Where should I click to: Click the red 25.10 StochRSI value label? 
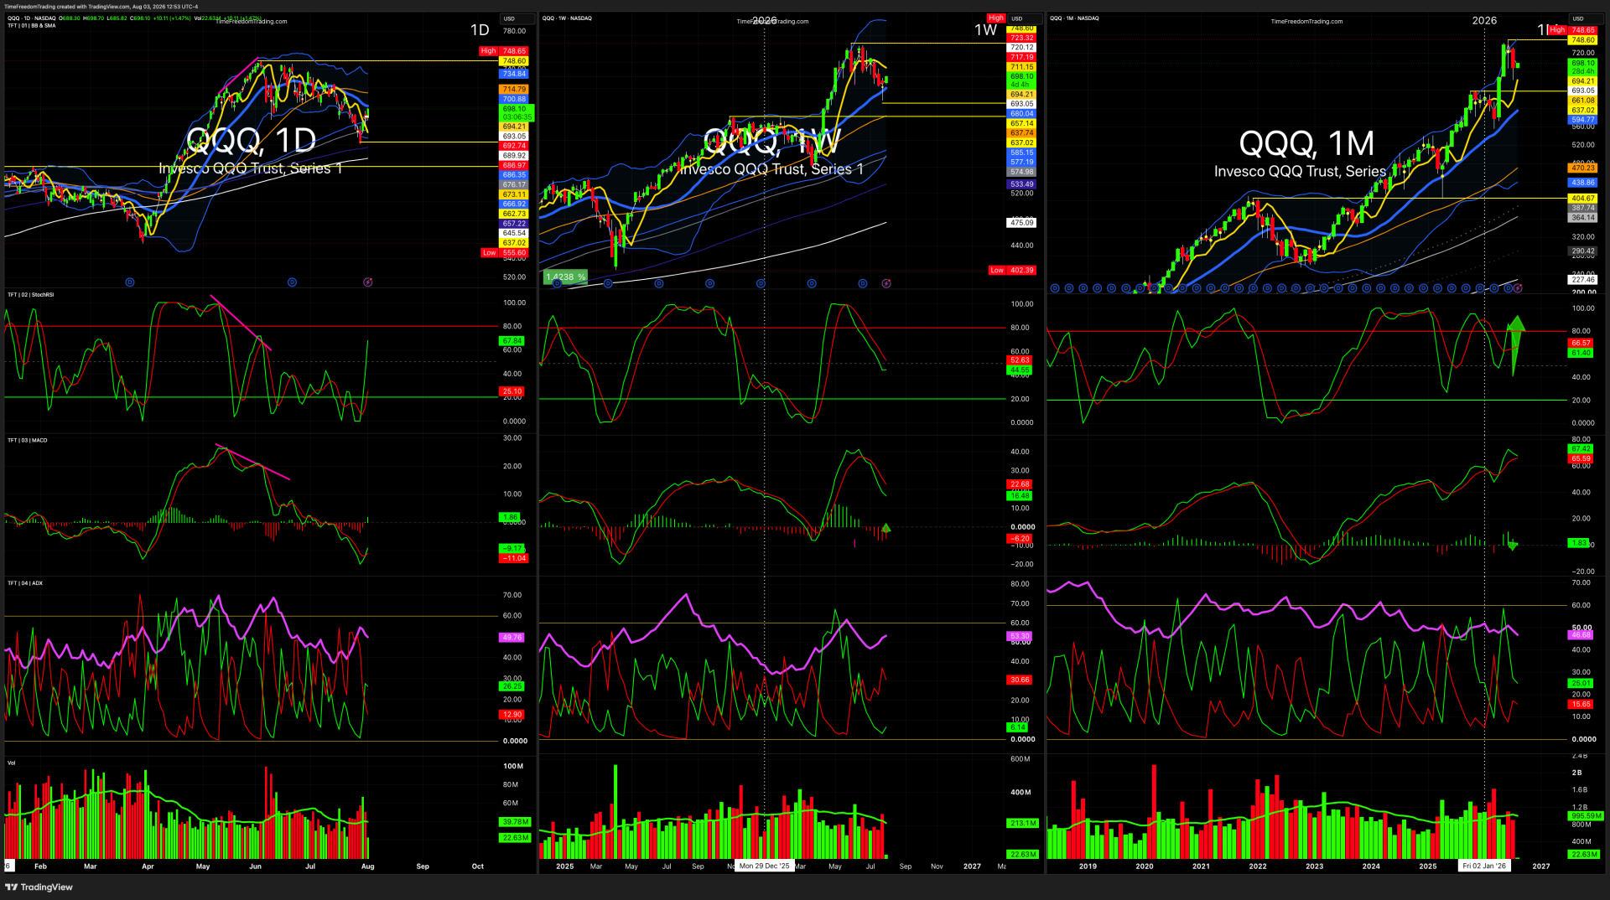coord(512,391)
